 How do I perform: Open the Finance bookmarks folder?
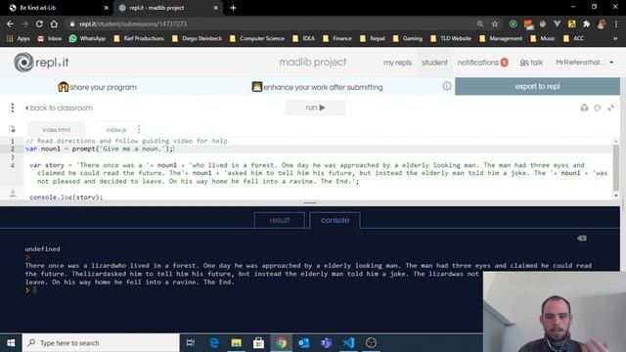(x=337, y=38)
